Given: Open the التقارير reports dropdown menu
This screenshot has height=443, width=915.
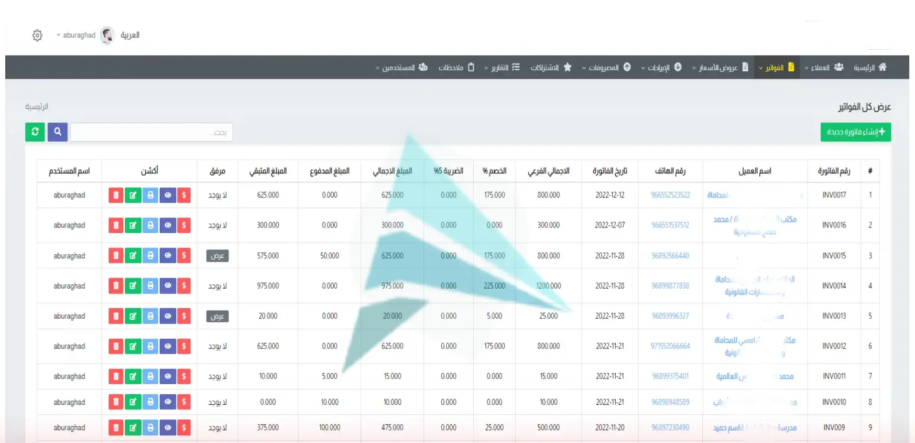Looking at the screenshot, I should tap(501, 67).
